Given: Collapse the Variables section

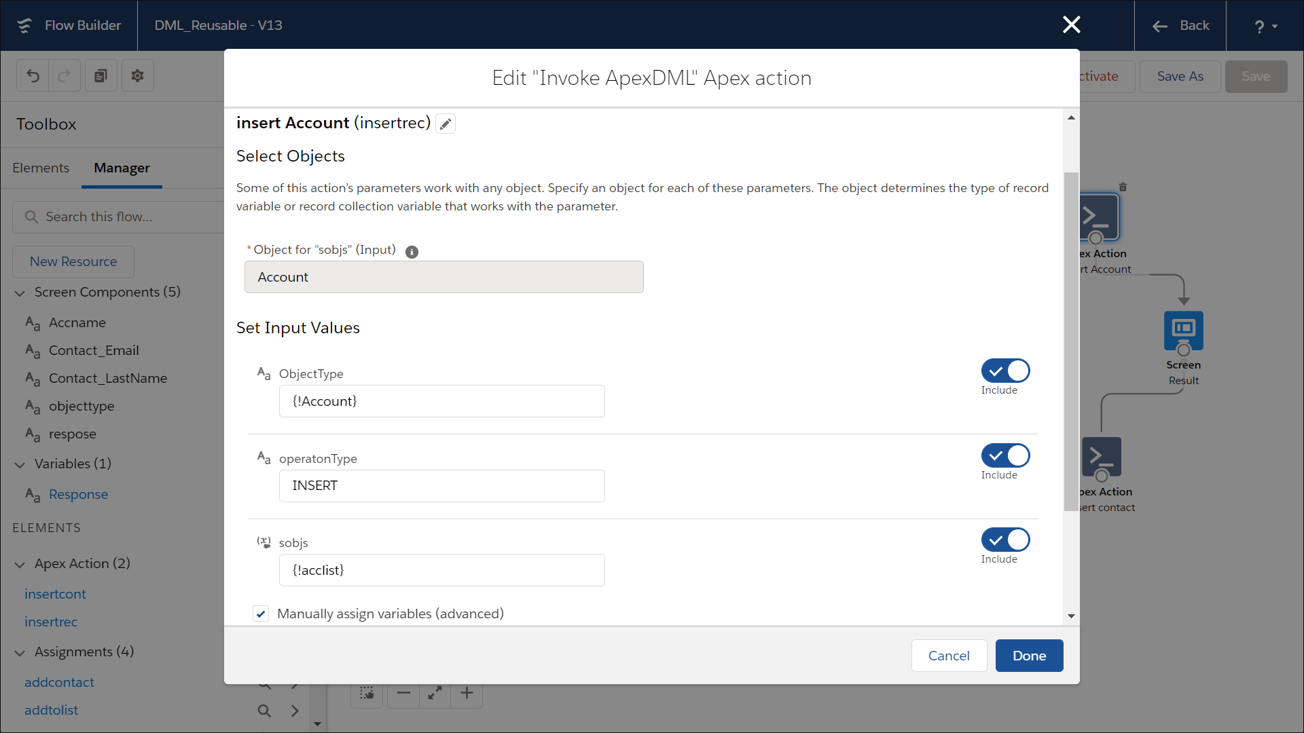Looking at the screenshot, I should (x=19, y=464).
